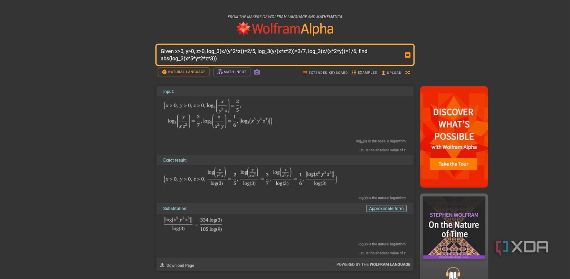Click the download arrow icon beside Download Page
Screen dimensions: 570x279
tap(162, 265)
